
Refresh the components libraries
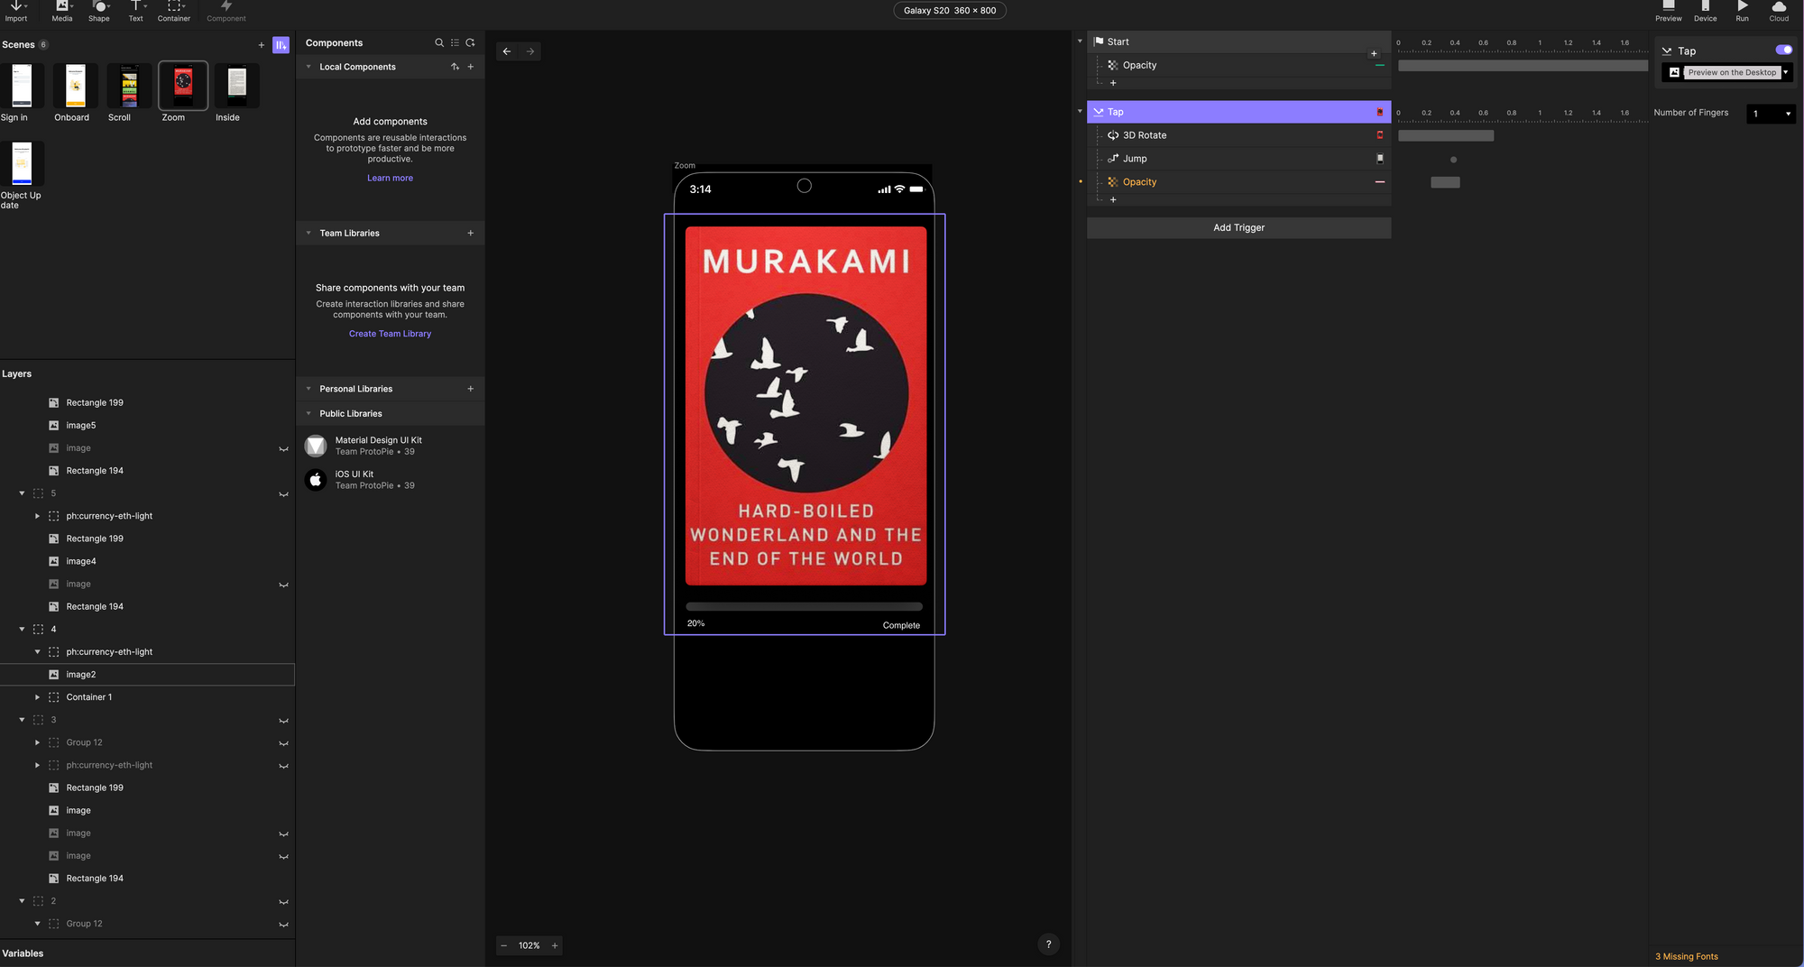tap(470, 42)
